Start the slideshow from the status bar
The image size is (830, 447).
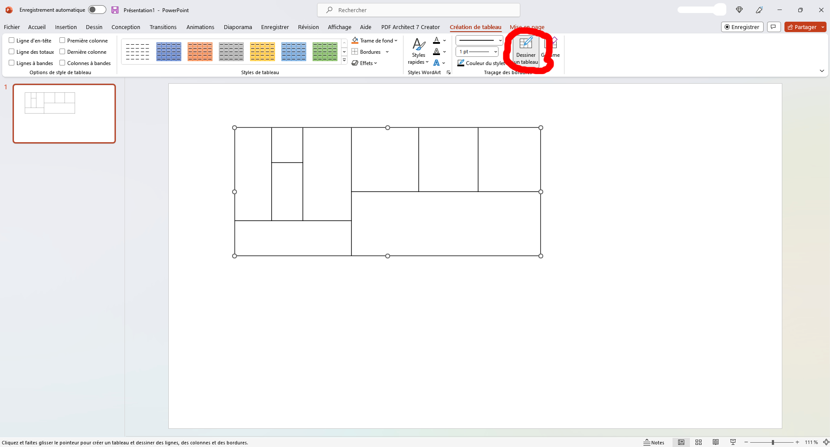(x=732, y=442)
